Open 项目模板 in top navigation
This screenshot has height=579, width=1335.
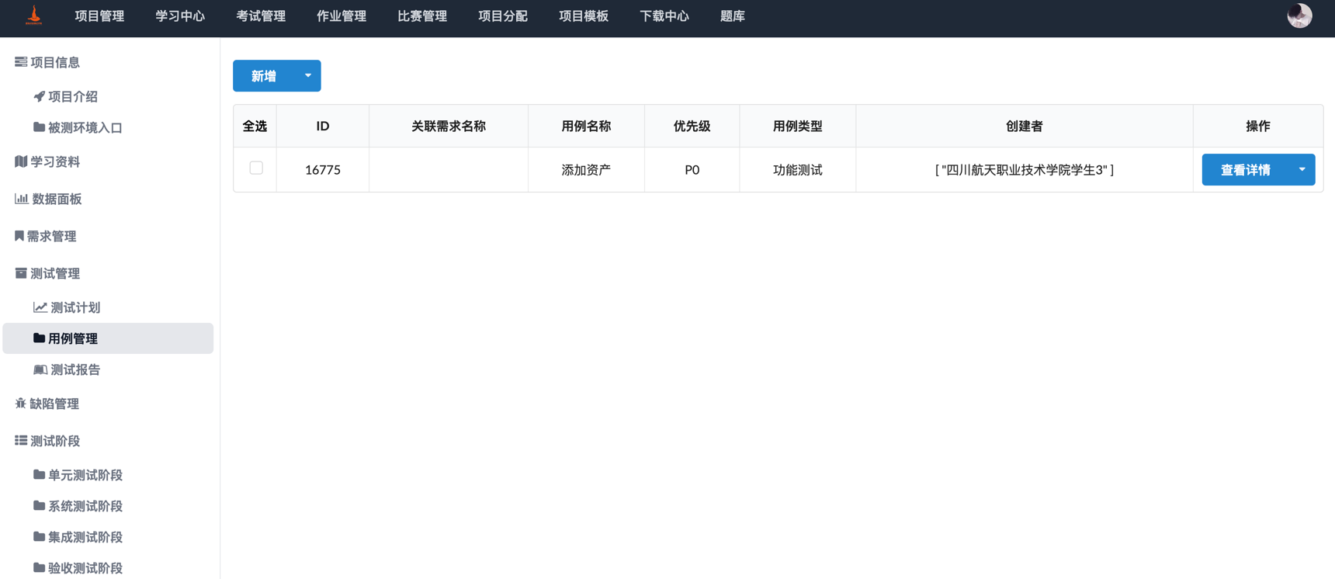pyautogui.click(x=584, y=16)
